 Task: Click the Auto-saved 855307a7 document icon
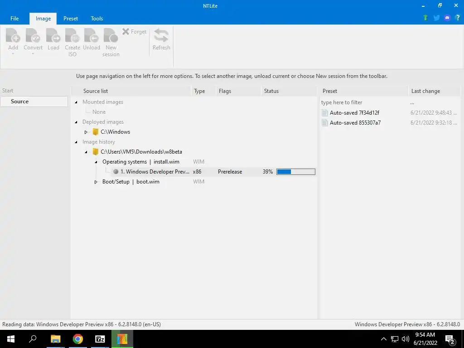pyautogui.click(x=324, y=123)
